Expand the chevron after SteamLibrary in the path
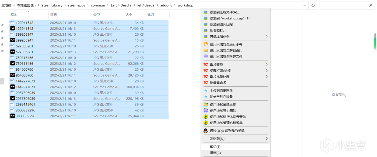The width and height of the screenshot is (377, 157). pos(65,5)
